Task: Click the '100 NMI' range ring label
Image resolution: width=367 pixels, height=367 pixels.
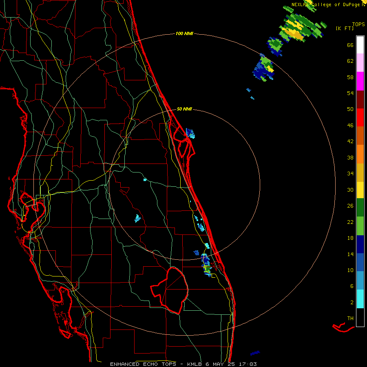Action: [184, 34]
